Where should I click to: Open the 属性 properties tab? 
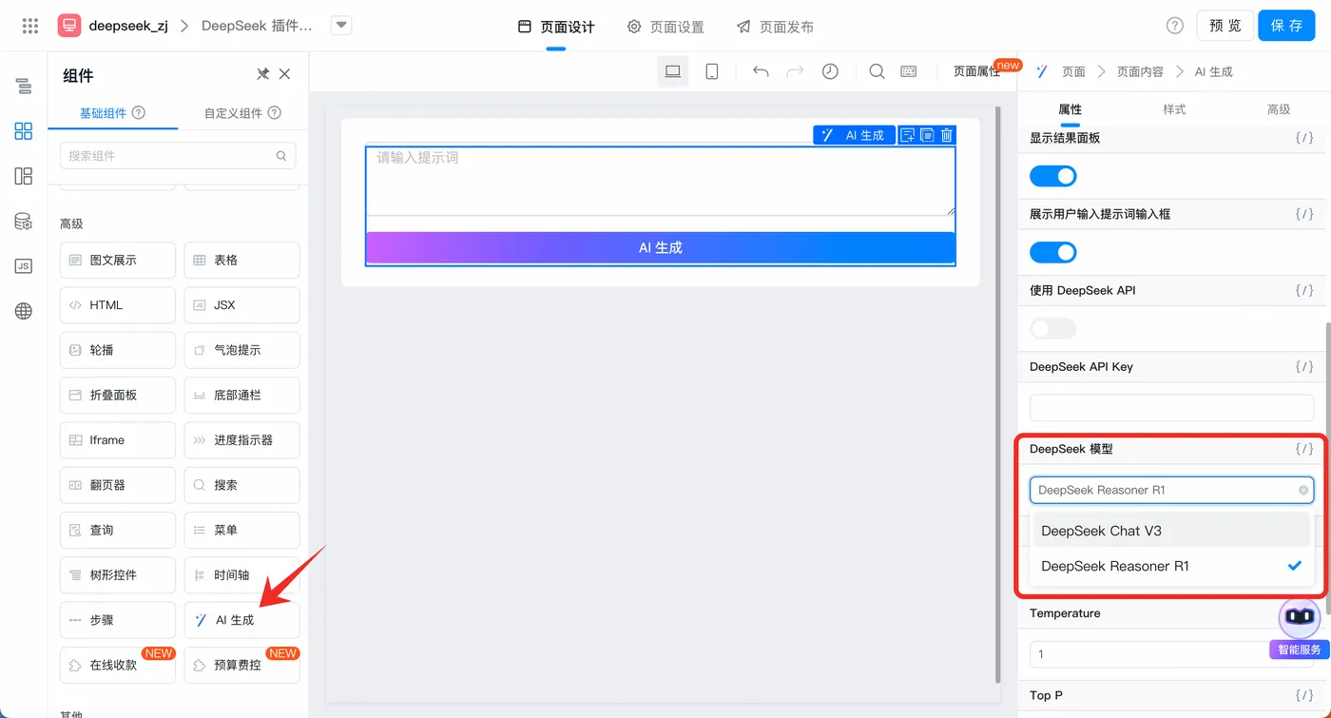(1070, 109)
